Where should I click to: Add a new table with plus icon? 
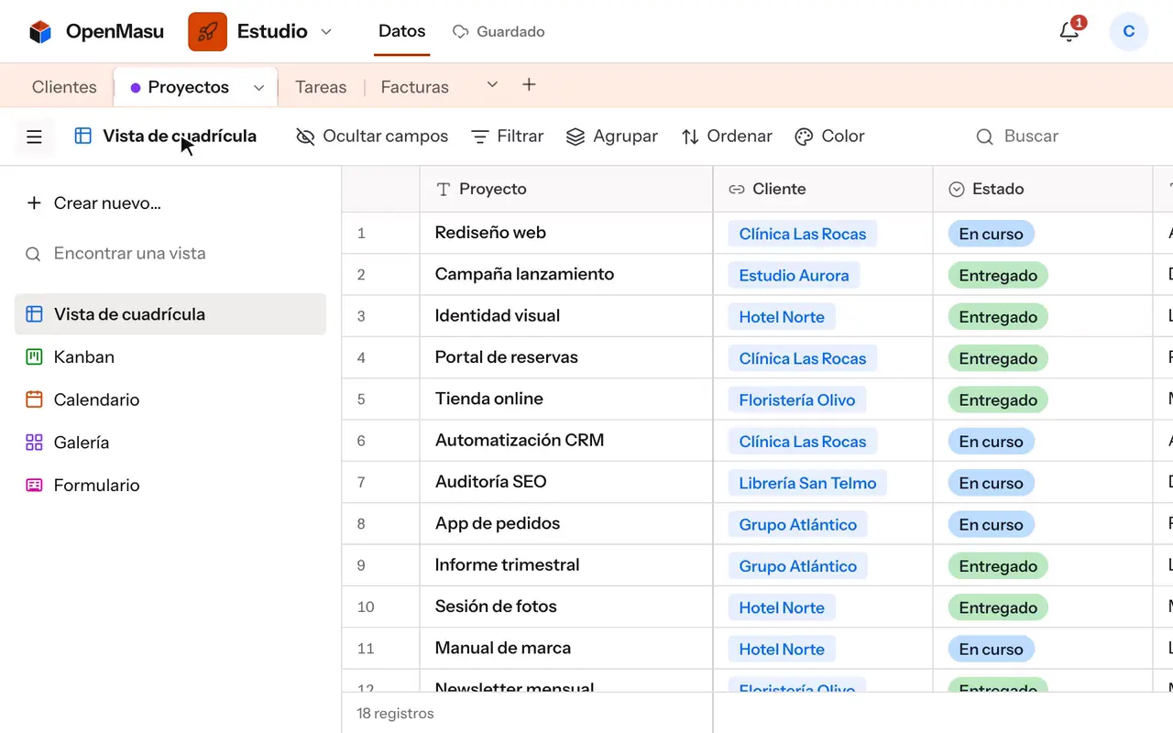[x=529, y=85]
